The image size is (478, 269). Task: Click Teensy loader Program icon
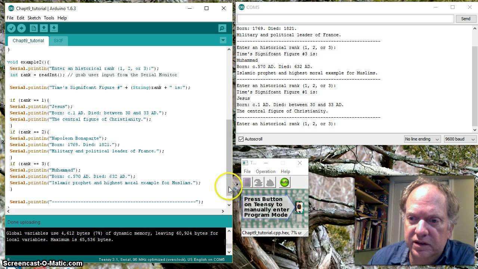click(258, 182)
